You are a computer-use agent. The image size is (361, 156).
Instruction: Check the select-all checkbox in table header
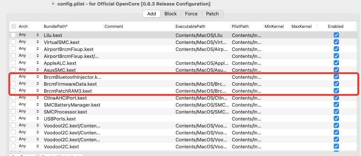coord(14,26)
